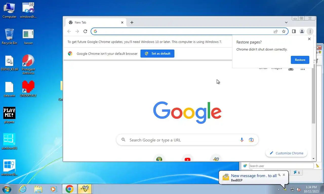Click BeeBEEP broom clear icon

pos(318,166)
